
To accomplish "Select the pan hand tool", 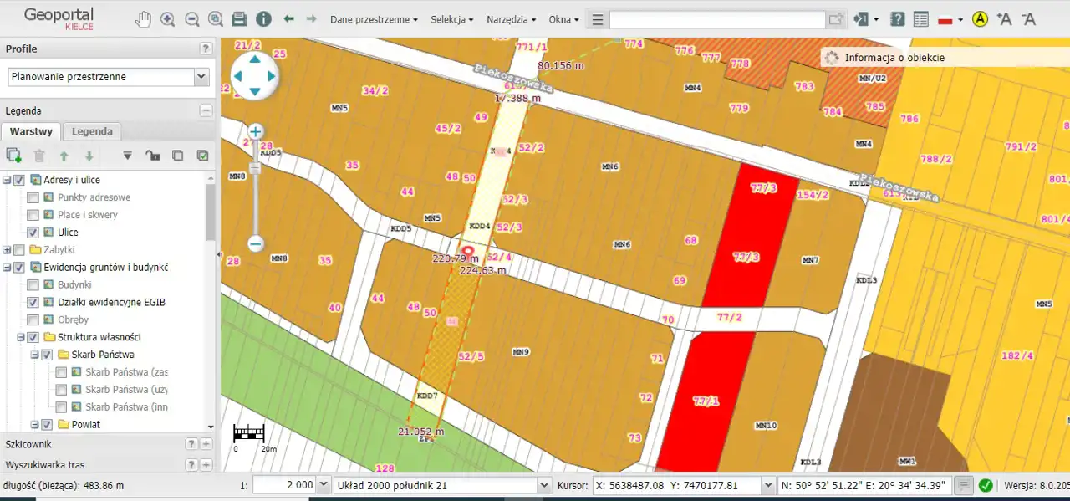I will pyautogui.click(x=144, y=19).
